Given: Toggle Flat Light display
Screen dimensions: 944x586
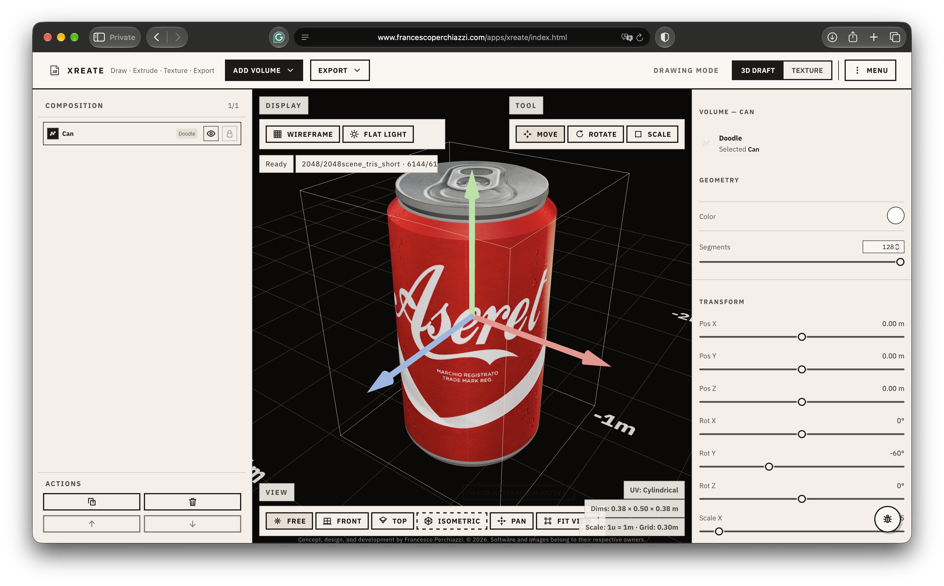Looking at the screenshot, I should [378, 134].
